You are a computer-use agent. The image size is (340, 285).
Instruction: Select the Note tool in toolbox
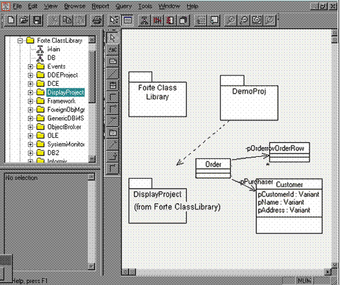pyautogui.click(x=112, y=62)
